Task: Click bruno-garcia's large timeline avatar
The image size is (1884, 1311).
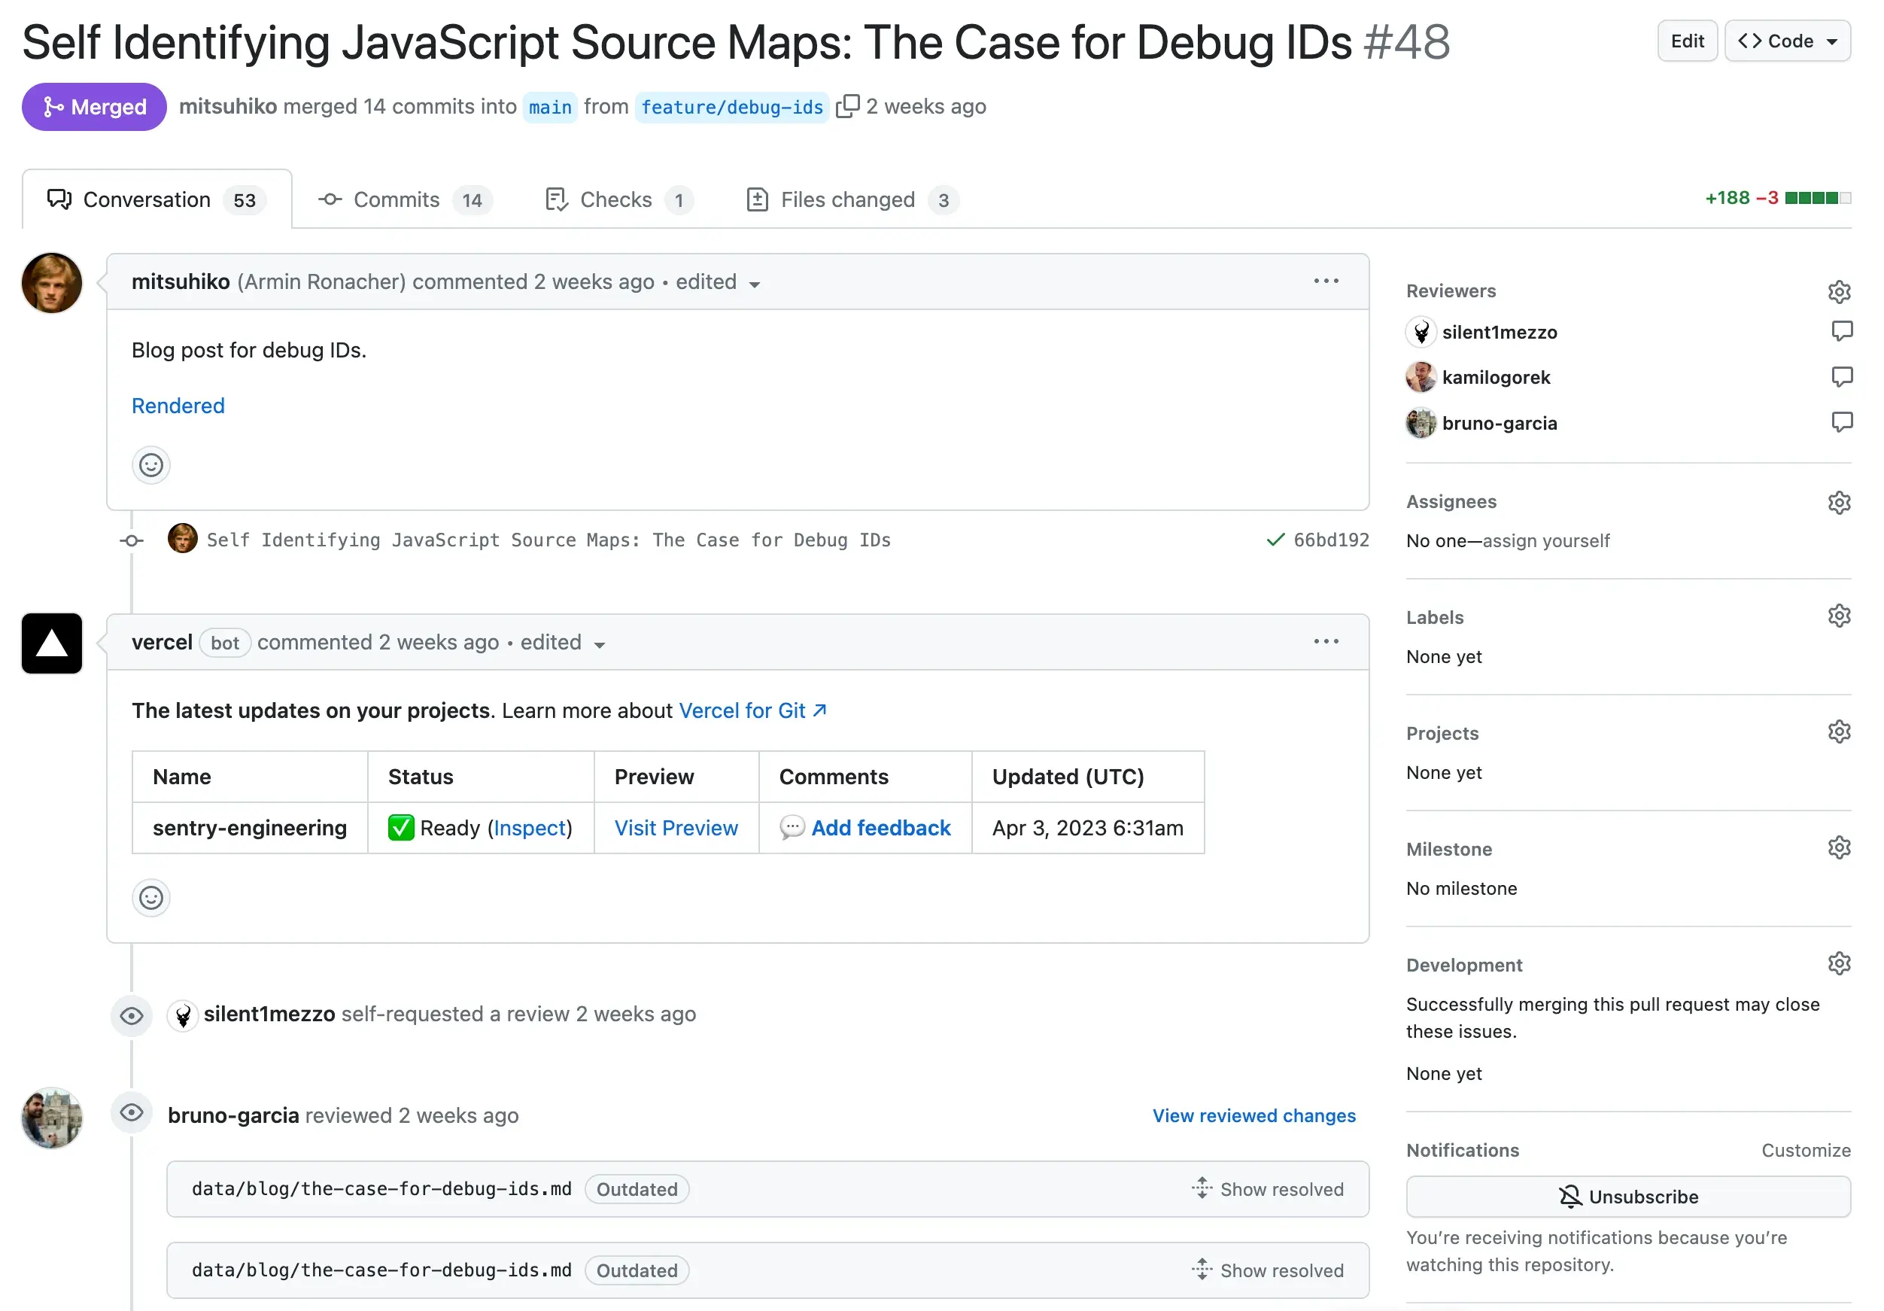Action: (x=52, y=1118)
